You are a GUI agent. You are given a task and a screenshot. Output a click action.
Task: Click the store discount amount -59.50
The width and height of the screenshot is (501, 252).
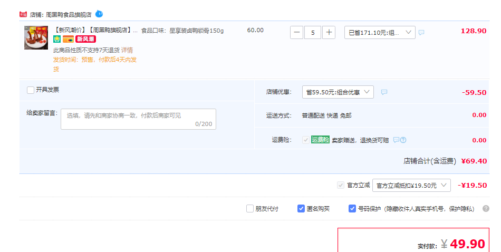tap(474, 93)
